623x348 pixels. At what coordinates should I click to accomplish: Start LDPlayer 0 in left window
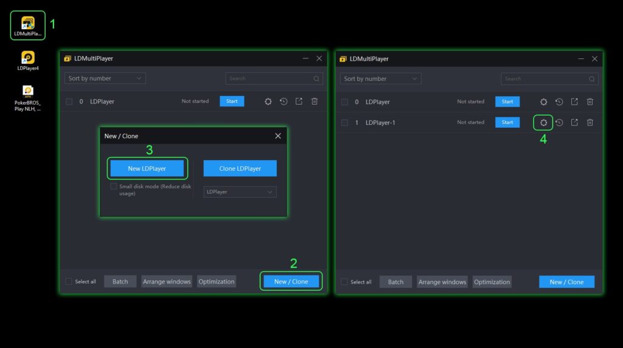tap(232, 102)
